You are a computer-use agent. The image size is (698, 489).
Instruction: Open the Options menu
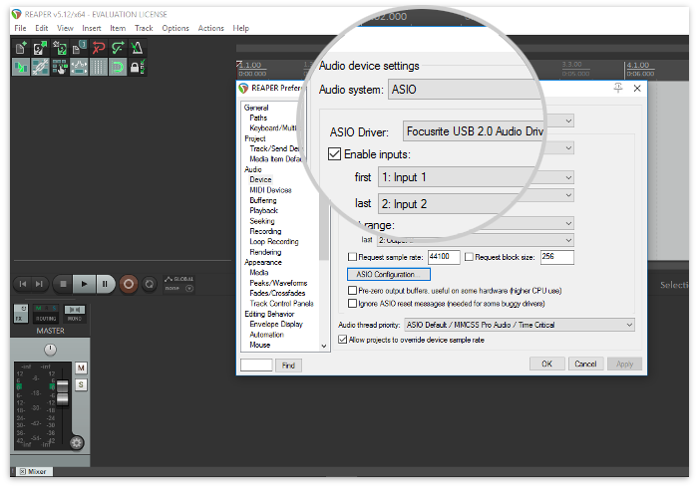point(175,28)
